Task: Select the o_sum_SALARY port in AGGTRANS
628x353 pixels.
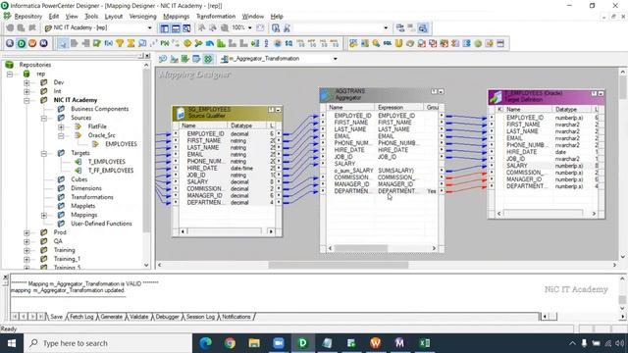Action: coord(353,171)
